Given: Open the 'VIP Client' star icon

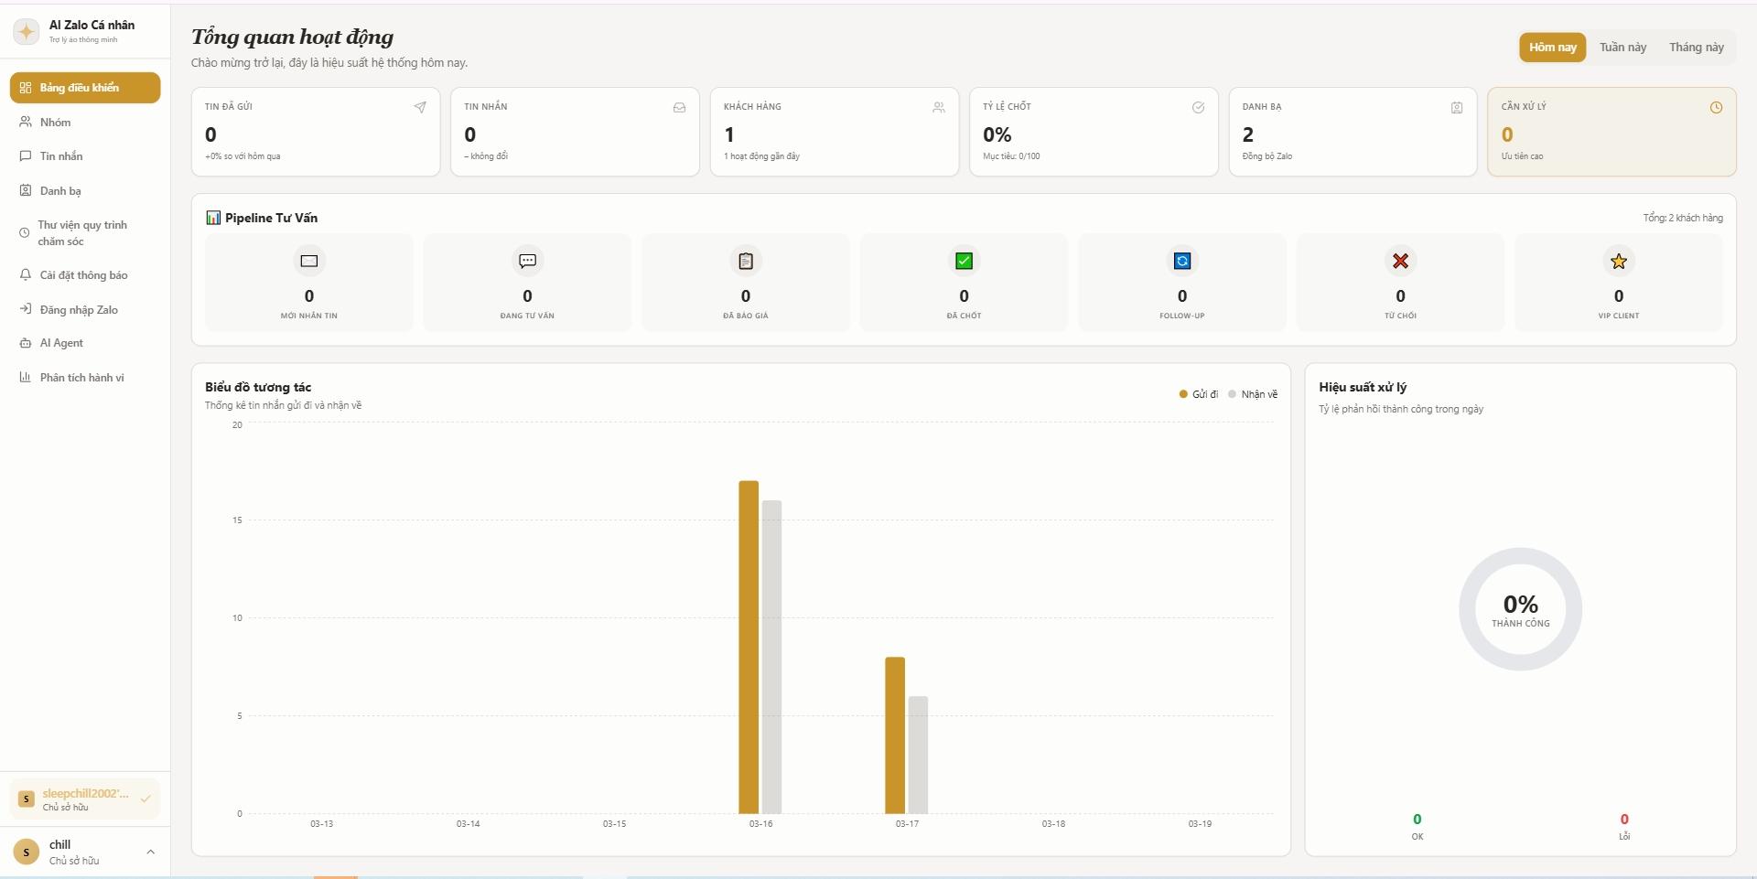Looking at the screenshot, I should tap(1618, 261).
